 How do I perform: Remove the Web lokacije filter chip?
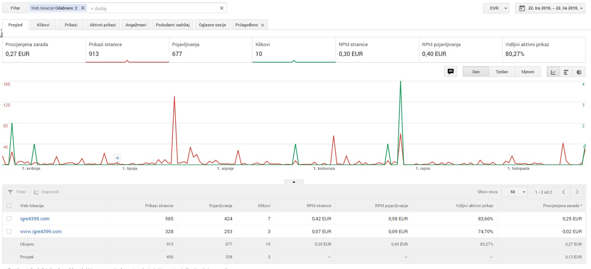(x=83, y=8)
